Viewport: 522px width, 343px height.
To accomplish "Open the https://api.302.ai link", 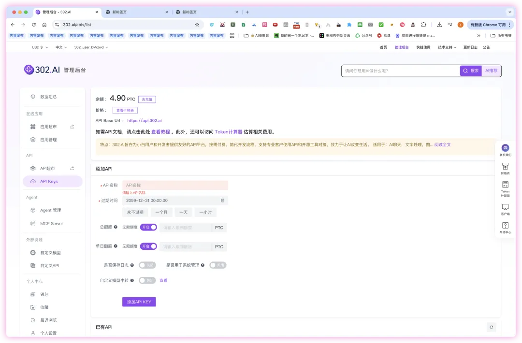I will pyautogui.click(x=144, y=121).
